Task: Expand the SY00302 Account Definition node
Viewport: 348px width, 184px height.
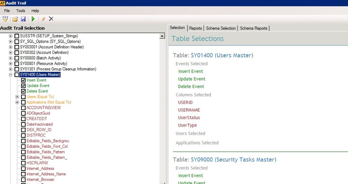Action: (x=10, y=53)
